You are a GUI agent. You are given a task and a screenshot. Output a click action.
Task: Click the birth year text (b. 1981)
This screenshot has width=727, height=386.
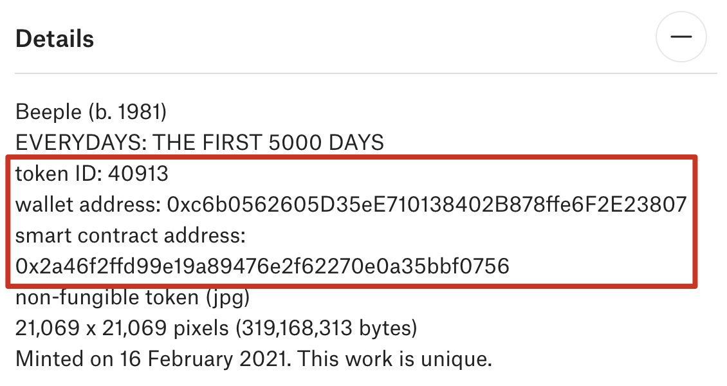click(x=127, y=113)
